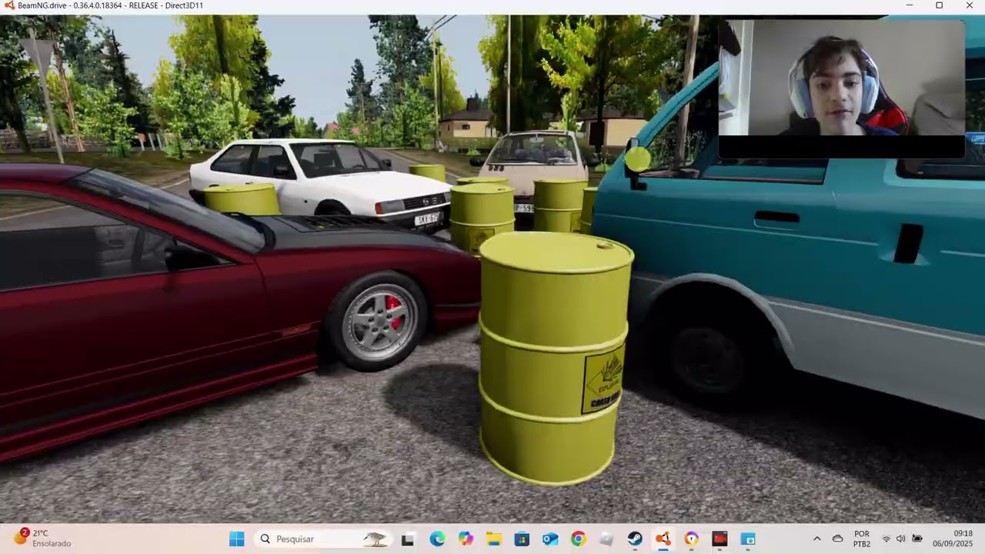
Task: Open OneDrive cloud tray icon
Action: click(838, 539)
